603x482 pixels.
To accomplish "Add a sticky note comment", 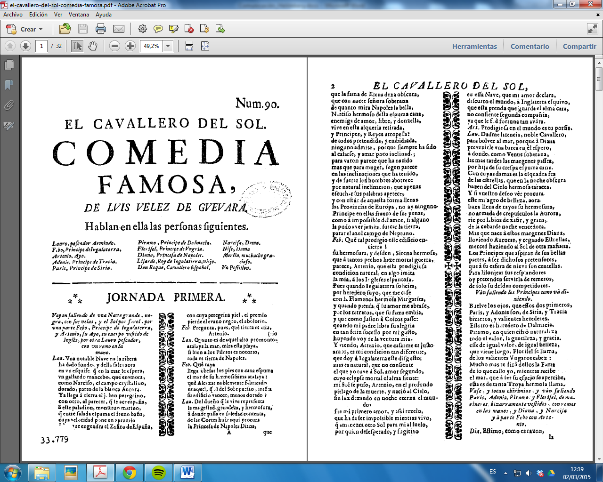I will coord(158,29).
